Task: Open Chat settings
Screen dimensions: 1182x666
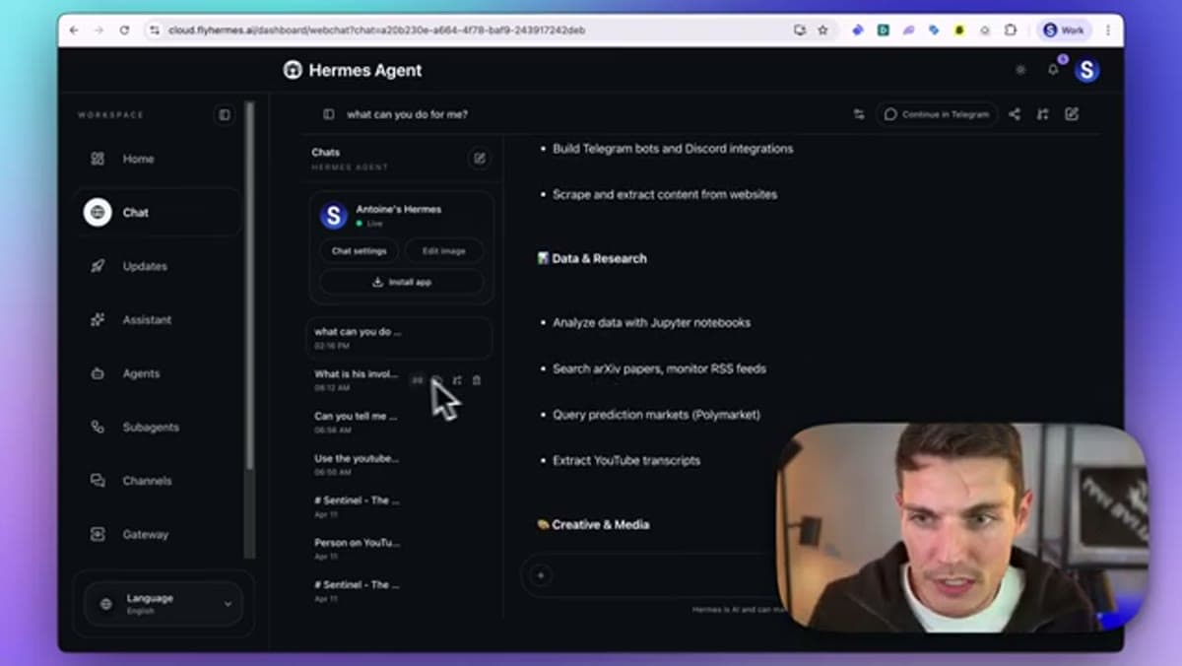Action: coord(359,251)
